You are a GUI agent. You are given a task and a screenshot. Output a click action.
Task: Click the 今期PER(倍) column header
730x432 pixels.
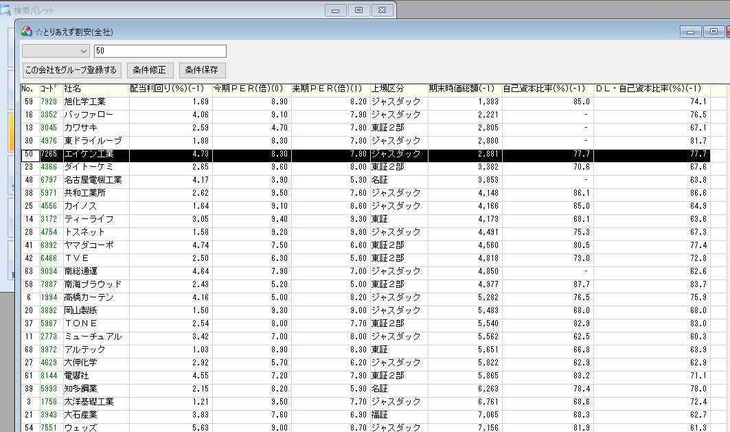click(250, 89)
